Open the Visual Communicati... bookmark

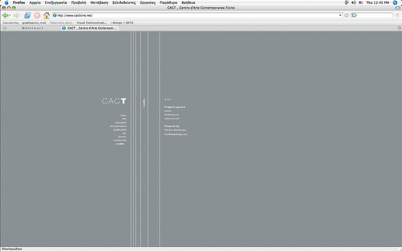click(91, 23)
